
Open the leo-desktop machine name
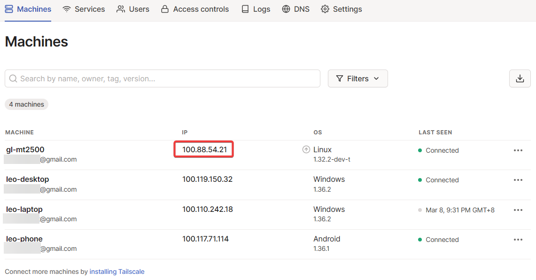(27, 179)
